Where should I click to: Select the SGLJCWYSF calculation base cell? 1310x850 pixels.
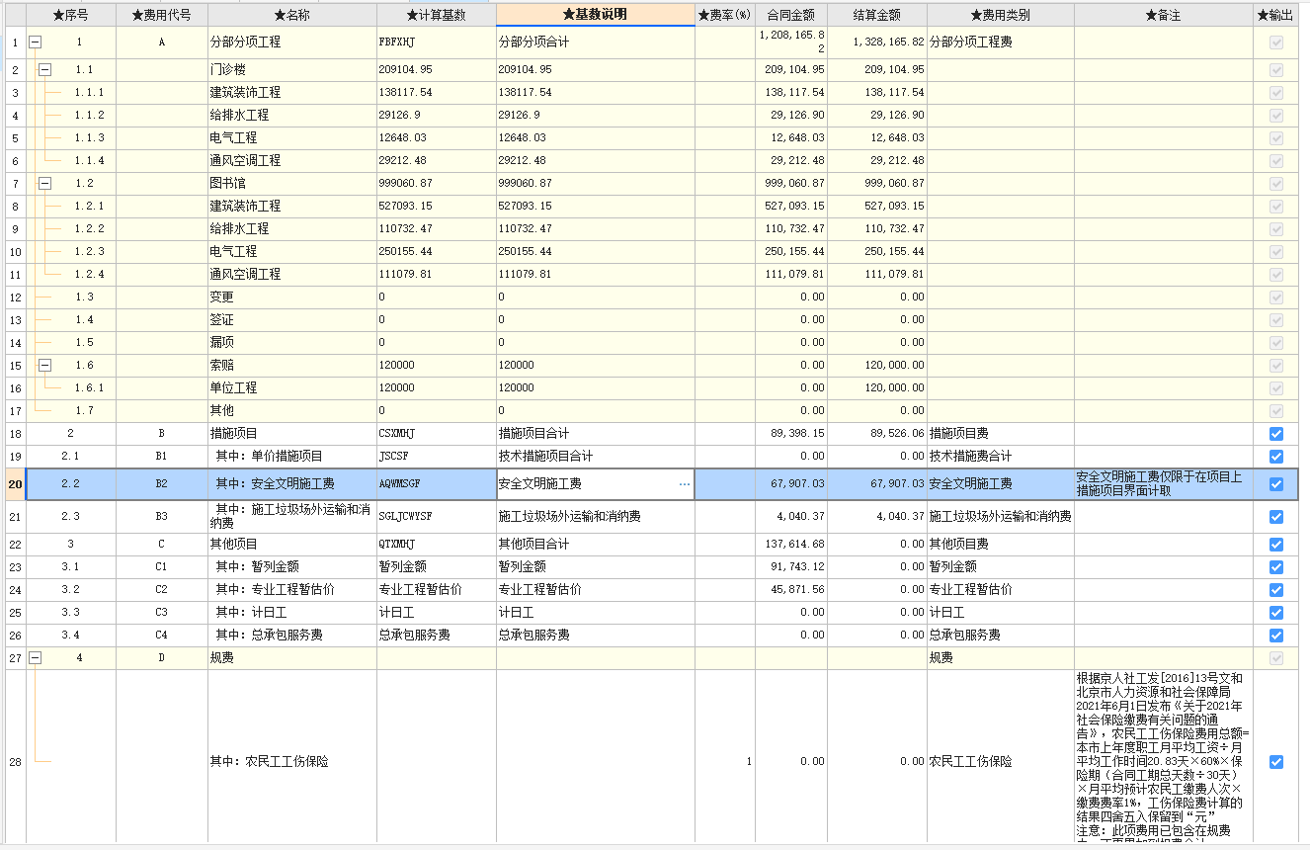[x=437, y=517]
